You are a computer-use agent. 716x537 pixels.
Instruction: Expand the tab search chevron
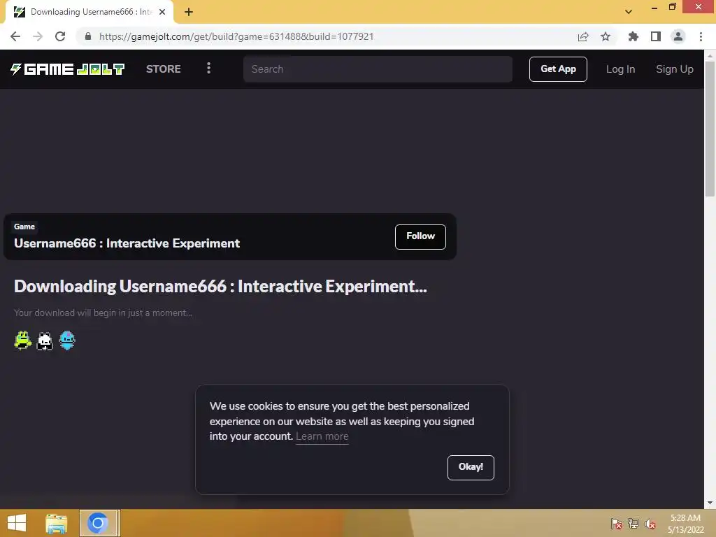pyautogui.click(x=629, y=12)
